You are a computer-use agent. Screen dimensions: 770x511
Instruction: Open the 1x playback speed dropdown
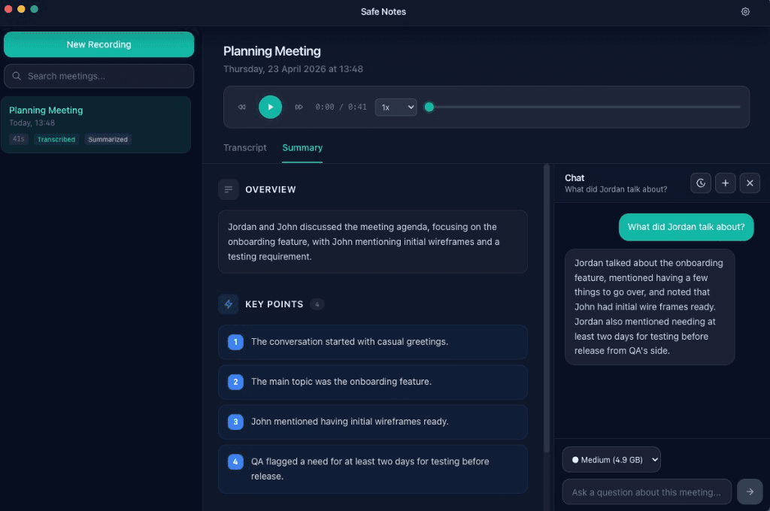point(396,107)
